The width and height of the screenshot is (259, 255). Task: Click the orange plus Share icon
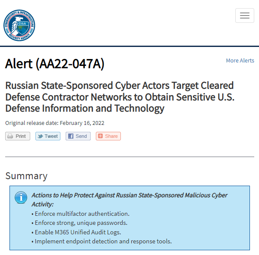[x=100, y=136]
